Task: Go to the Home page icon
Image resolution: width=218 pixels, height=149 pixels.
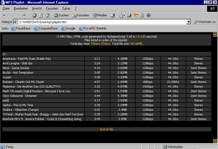Action: point(47,15)
